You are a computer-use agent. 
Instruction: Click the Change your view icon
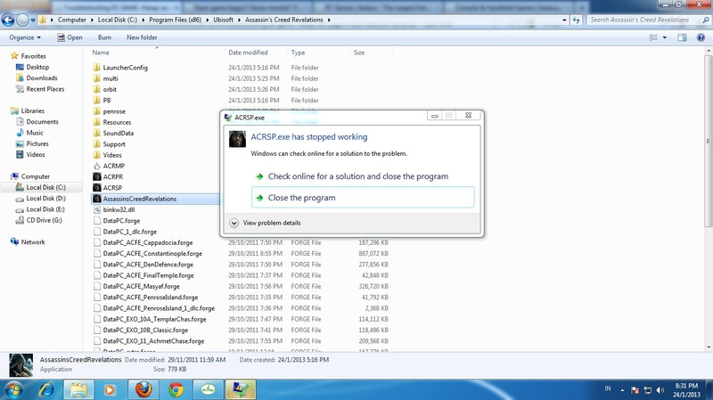[653, 37]
